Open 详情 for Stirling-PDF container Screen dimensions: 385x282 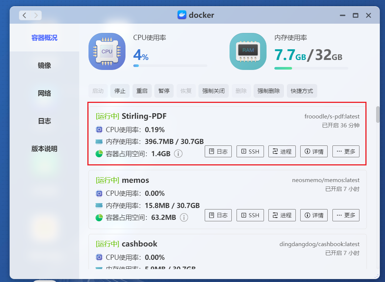click(314, 151)
